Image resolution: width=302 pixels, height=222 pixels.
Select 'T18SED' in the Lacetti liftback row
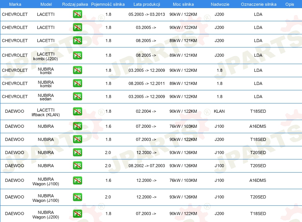[x=258, y=111]
